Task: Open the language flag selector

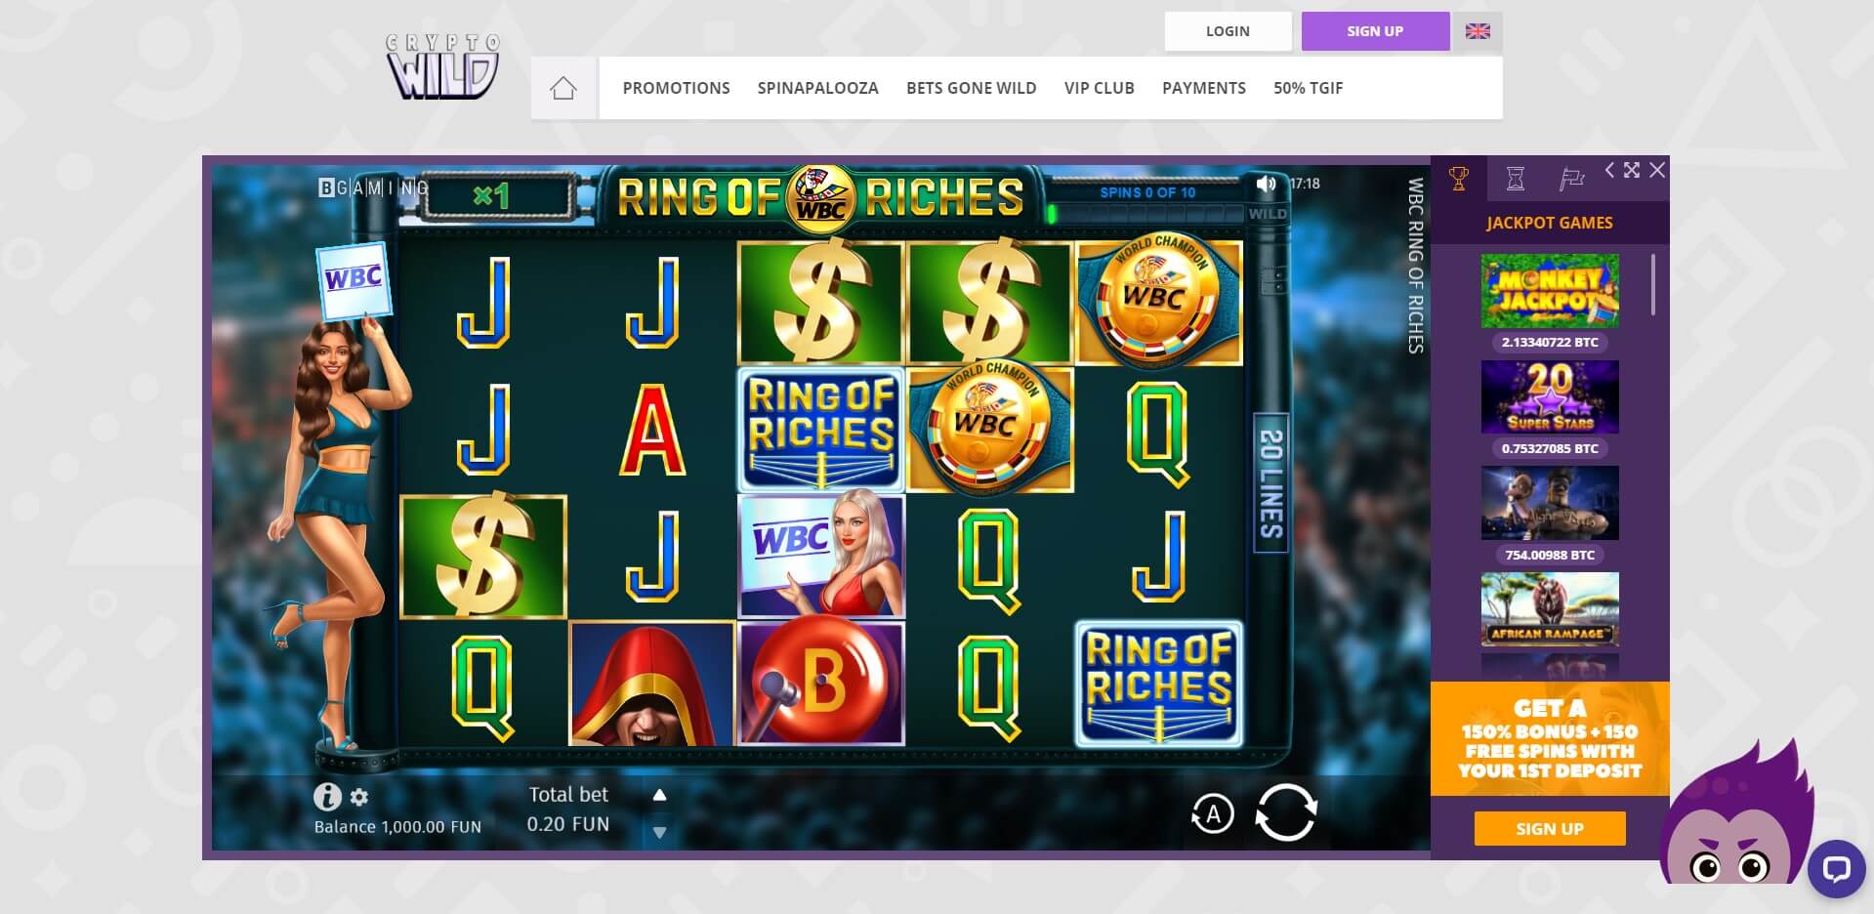Action: [x=1478, y=31]
